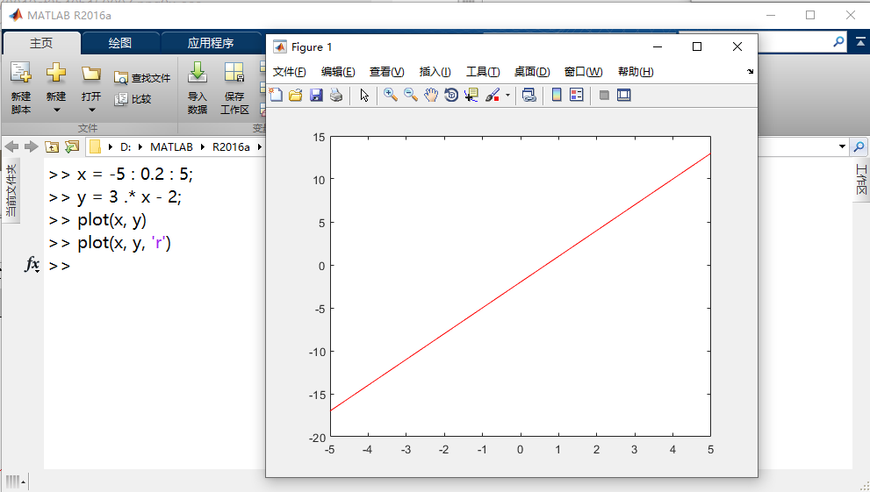This screenshot has width=870, height=492.
Task: Open the 文件(F) menu in Figure 1
Action: [289, 71]
